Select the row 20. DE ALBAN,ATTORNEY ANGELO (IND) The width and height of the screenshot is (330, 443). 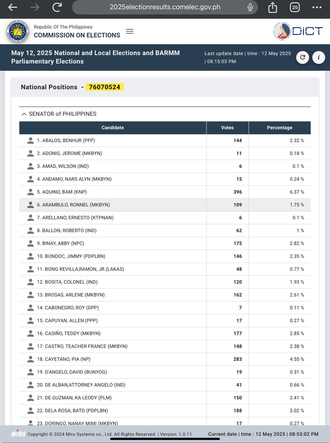click(165, 385)
